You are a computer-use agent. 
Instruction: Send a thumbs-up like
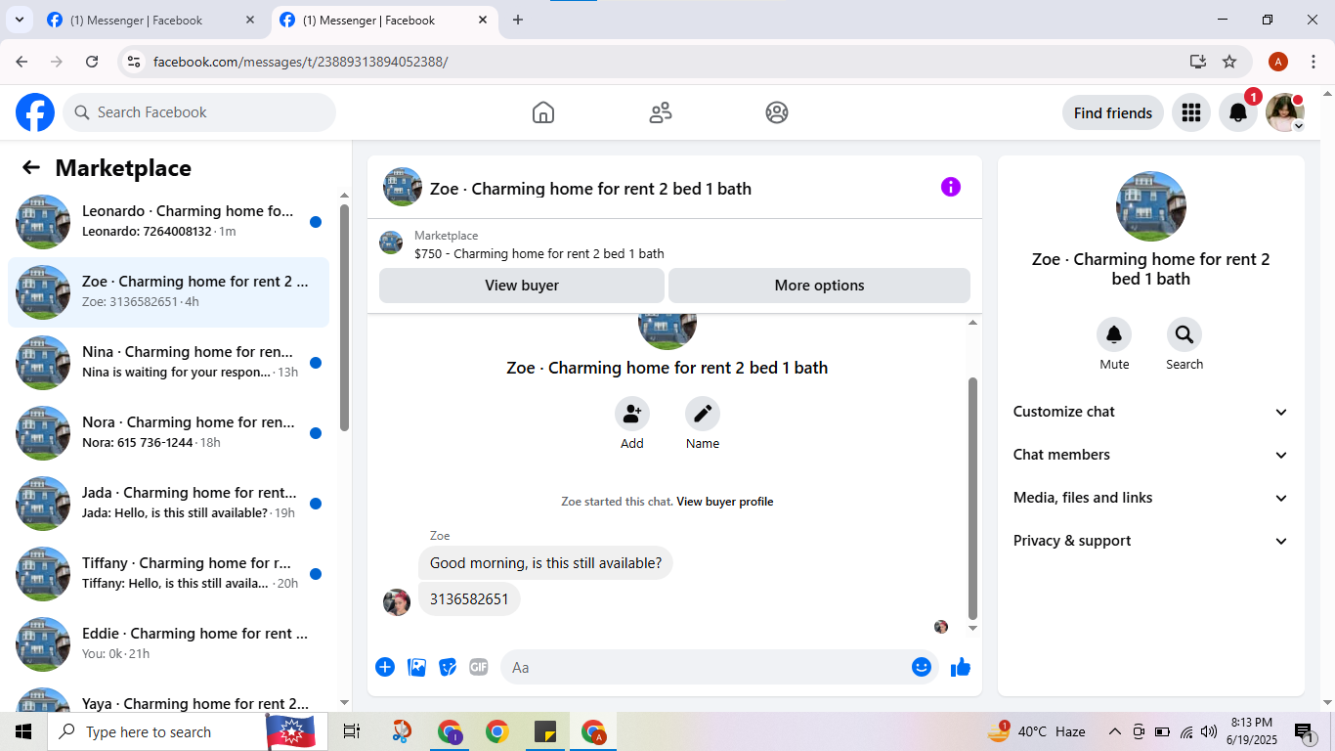click(961, 667)
